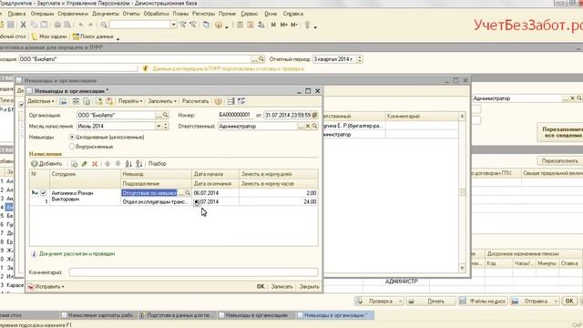583x328 pixels.
Task: Click the magnifier icon in Ответственный field
Action: (314, 126)
